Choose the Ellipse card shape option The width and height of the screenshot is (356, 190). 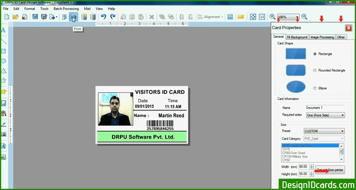click(315, 88)
